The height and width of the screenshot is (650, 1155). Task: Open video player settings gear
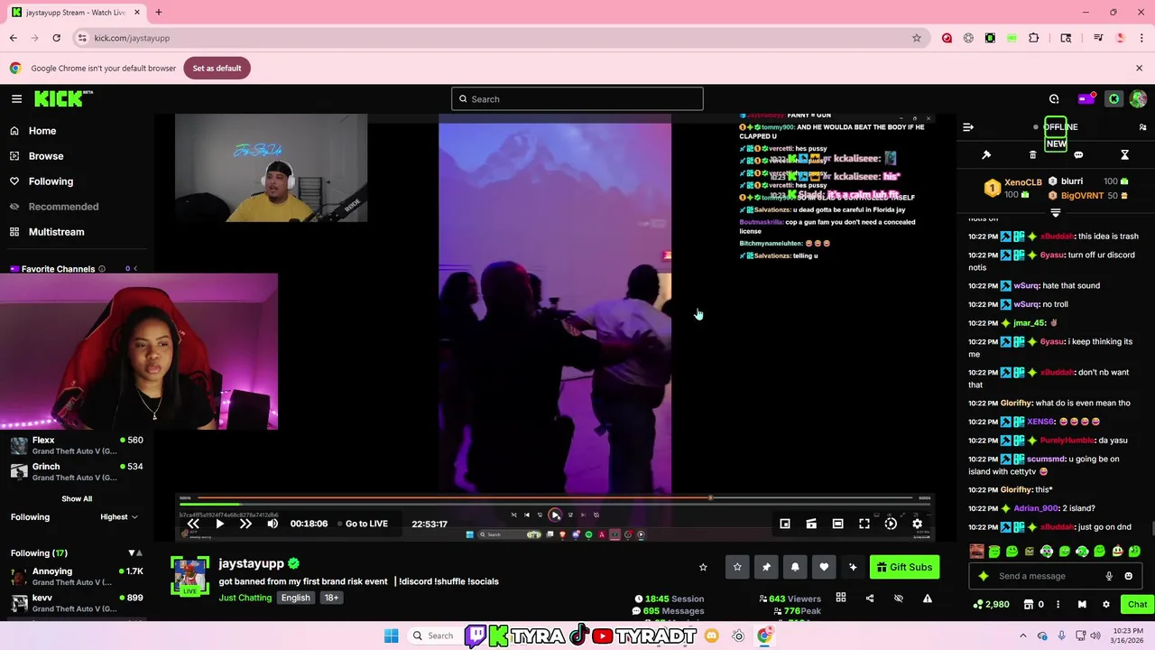click(x=917, y=524)
